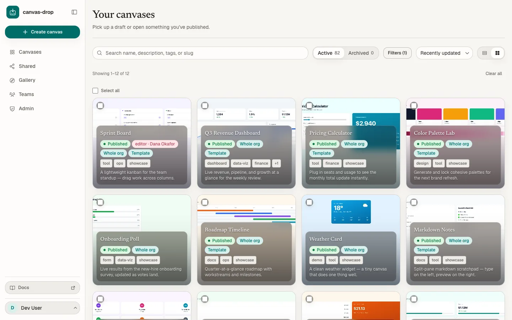The height and width of the screenshot is (320, 512).
Task: Select the Color Palette Lab card checkbox
Action: (414, 106)
